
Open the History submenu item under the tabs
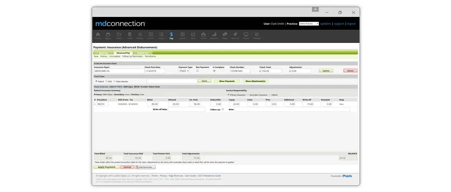click(104, 57)
